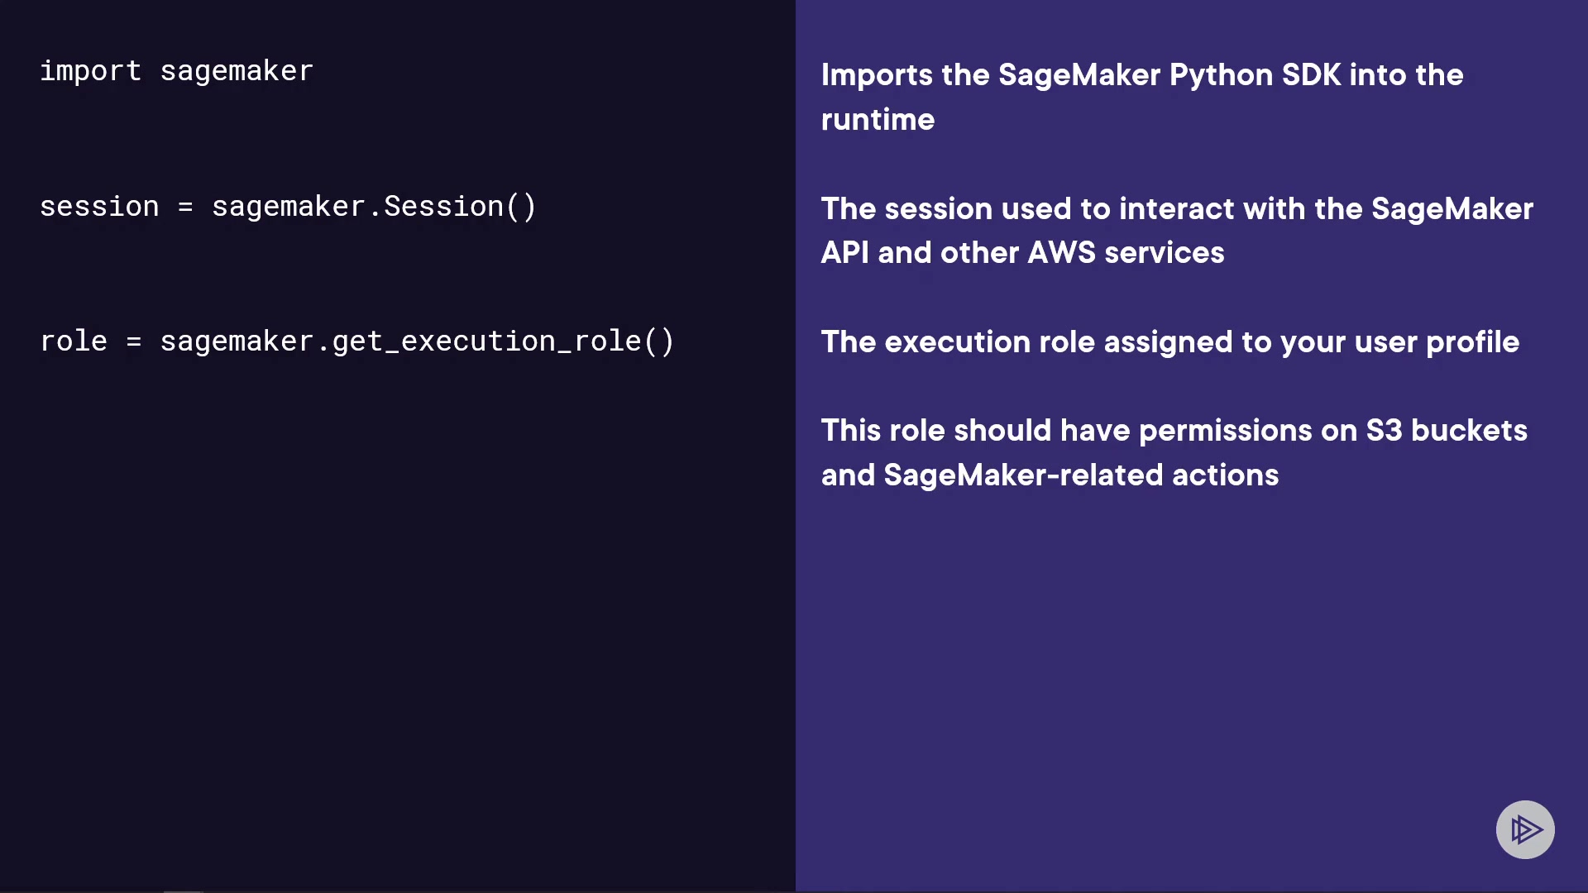Screen dimensions: 1588x893
Task: Click 'and SageMaker-related actions' text line
Action: pos(1050,475)
